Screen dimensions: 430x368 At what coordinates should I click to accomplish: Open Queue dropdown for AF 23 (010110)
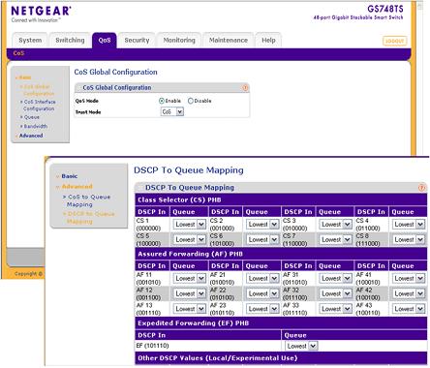pyautogui.click(x=262, y=309)
